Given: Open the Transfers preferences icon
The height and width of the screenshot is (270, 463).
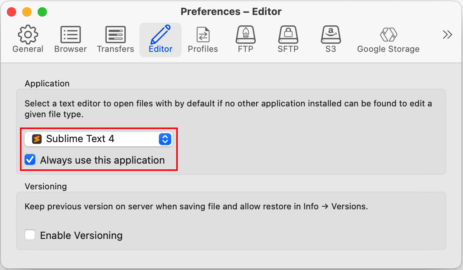Looking at the screenshot, I should point(116,35).
